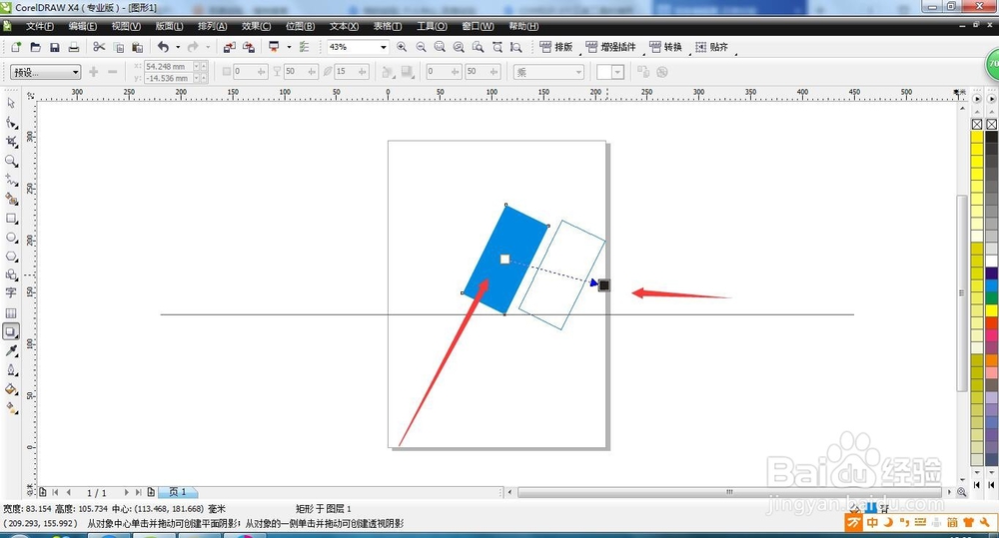
Task: Open the 文本(X) menu
Action: click(344, 26)
